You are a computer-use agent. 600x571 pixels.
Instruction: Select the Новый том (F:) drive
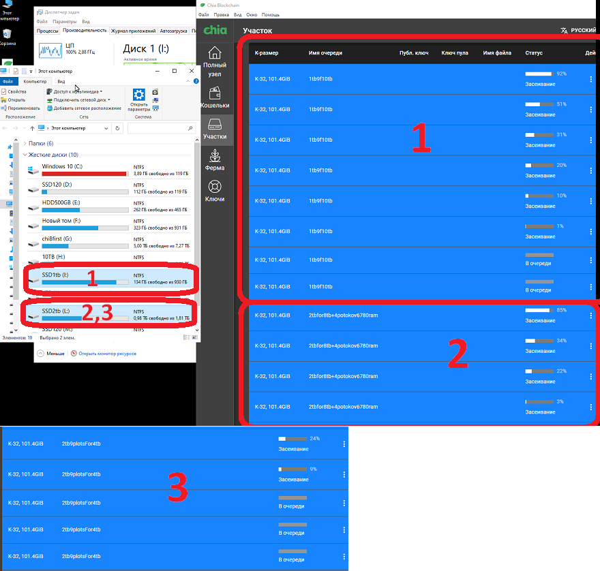pos(108,224)
